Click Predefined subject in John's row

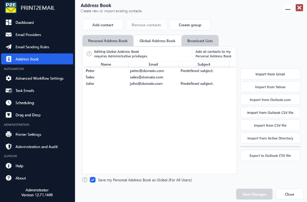197,83
